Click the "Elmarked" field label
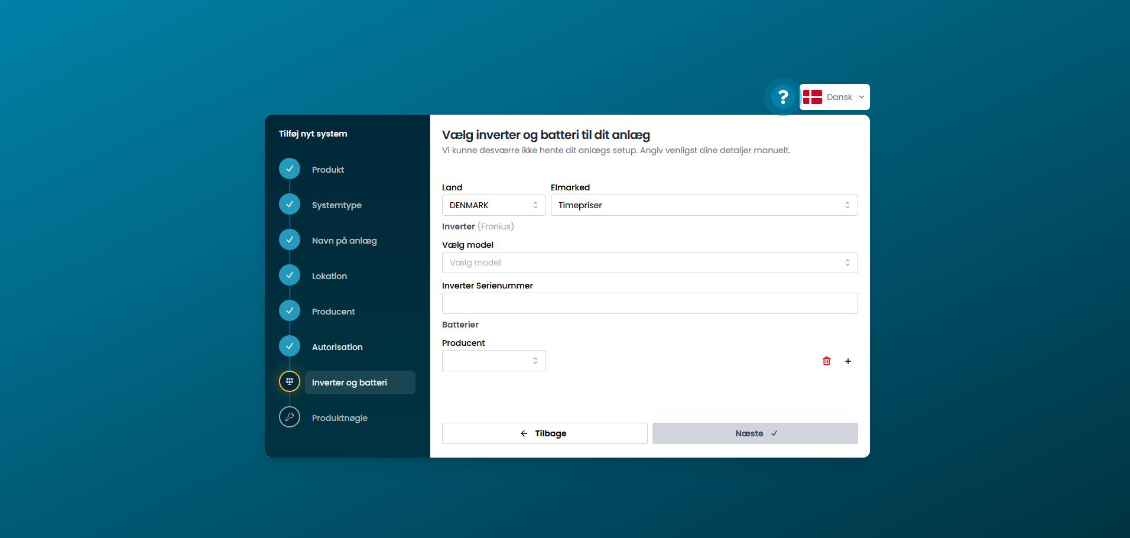Image resolution: width=1130 pixels, height=538 pixels. coord(570,187)
